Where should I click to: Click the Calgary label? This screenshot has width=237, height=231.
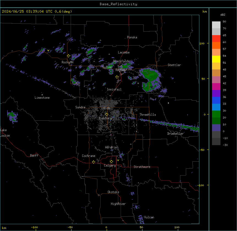110,165
